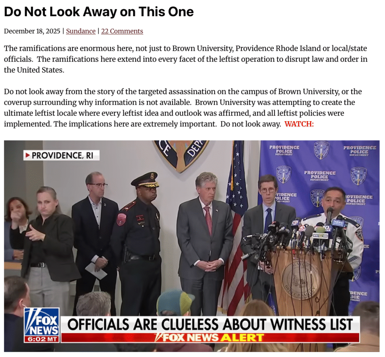Open the Sundance author link
385x357 pixels.
point(80,31)
